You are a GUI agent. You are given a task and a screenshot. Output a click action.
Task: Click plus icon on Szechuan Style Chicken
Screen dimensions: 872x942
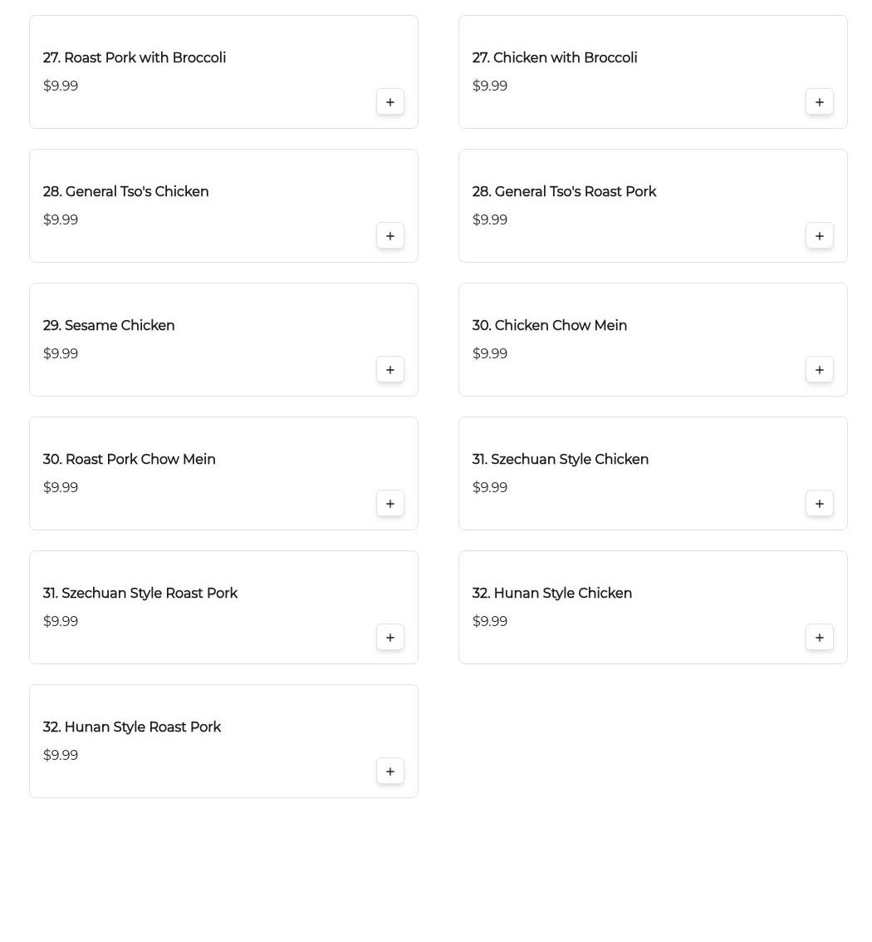(x=819, y=504)
